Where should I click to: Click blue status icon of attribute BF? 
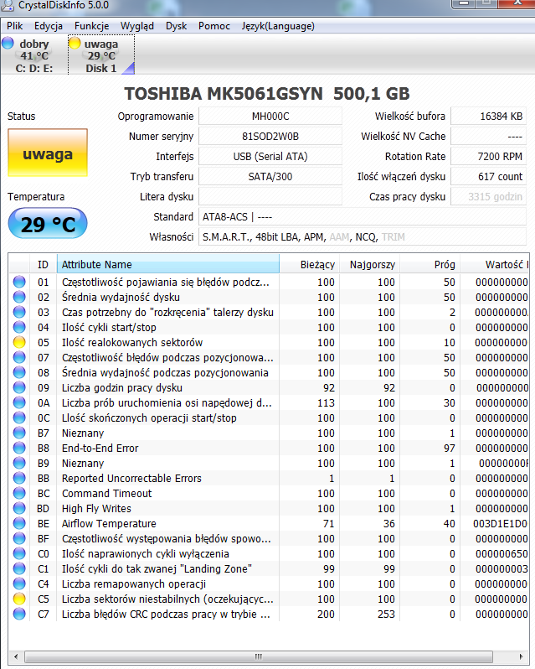point(19,538)
